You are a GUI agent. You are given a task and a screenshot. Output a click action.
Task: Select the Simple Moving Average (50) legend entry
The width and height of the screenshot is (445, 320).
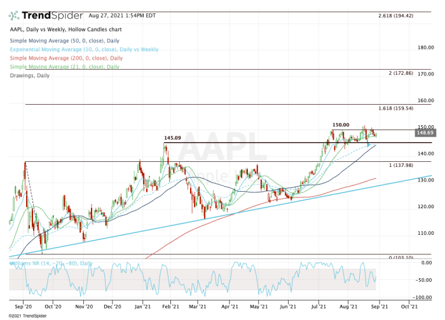(x=65, y=41)
